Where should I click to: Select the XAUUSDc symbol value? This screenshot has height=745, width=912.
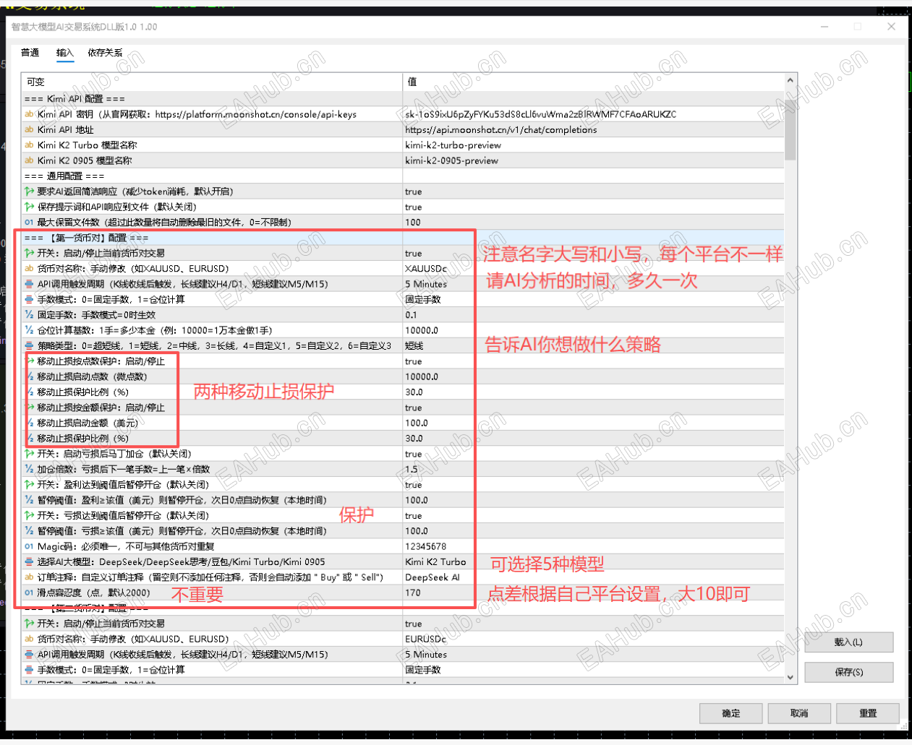426,269
